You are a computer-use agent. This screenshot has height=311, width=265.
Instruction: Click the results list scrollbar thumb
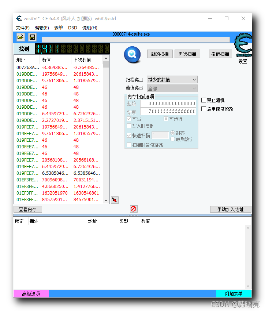106,65
